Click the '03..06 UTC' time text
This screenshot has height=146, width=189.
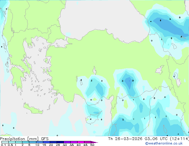click(x=156, y=139)
